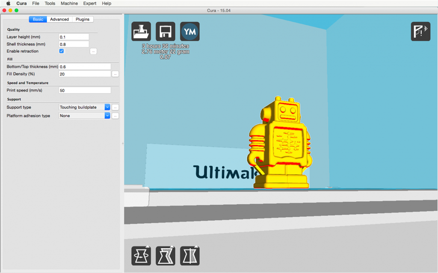Click the 'Platform adhesion type' label

28,116
